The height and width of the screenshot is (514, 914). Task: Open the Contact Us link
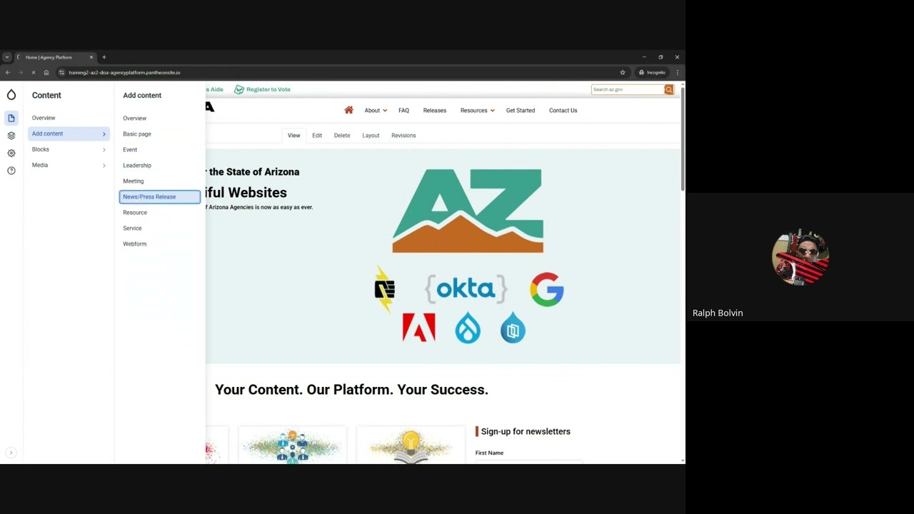pyautogui.click(x=563, y=110)
